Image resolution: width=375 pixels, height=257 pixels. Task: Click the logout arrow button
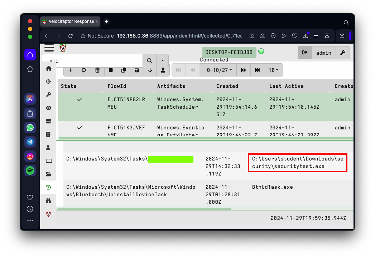305,53
